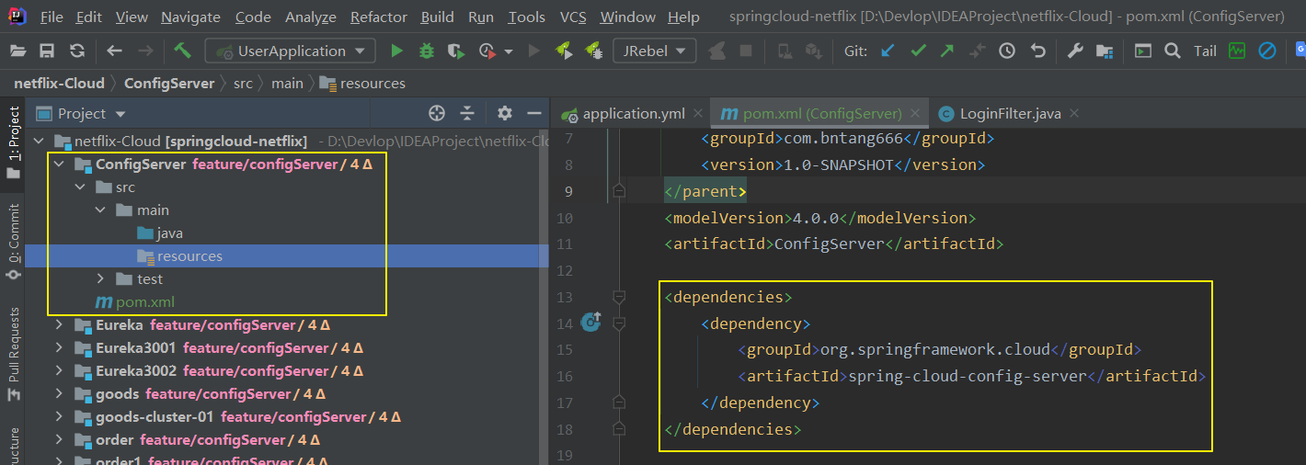
Task: Click the ConfigServer breadcrumb
Action: tap(169, 83)
